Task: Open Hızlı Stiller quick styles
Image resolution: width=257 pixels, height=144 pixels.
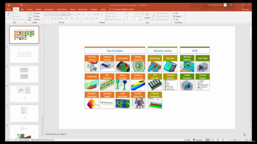Action: tap(153, 17)
